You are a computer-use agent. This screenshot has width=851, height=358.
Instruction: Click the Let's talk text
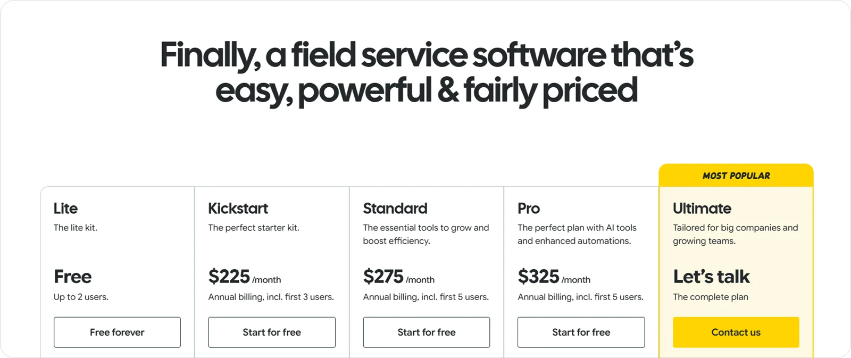(711, 276)
